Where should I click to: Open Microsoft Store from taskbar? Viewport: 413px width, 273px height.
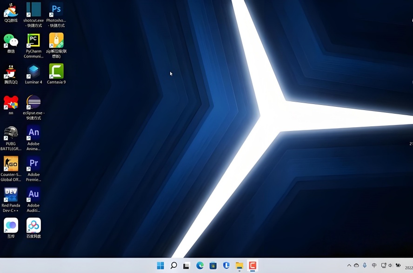[213, 266]
